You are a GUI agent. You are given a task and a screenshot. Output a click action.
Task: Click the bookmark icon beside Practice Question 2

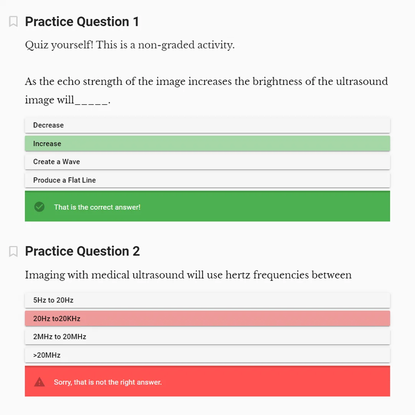pyautogui.click(x=13, y=251)
